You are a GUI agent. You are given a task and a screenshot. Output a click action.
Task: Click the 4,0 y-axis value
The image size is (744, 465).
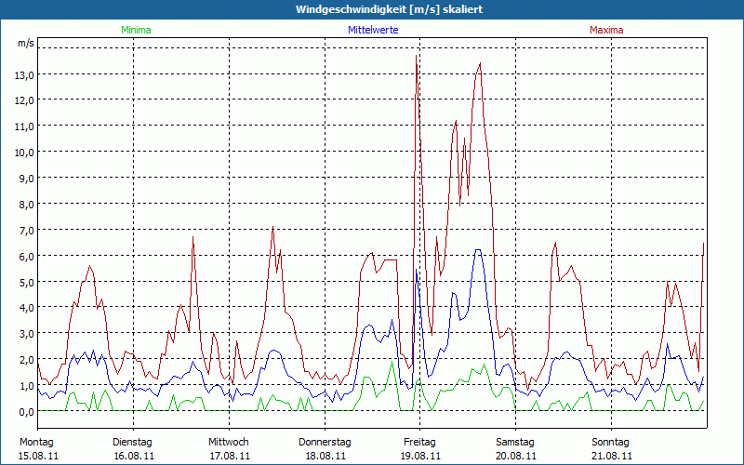click(26, 308)
